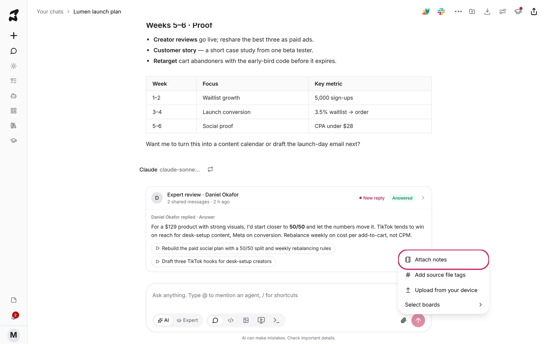Open the M user profile avatar
This screenshot has height=344, width=550.
tap(13, 335)
